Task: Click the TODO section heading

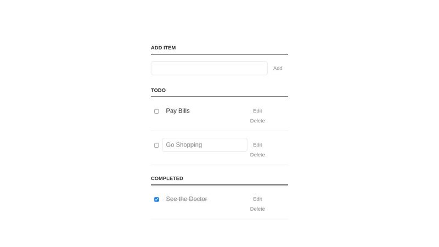Action: coord(158,90)
